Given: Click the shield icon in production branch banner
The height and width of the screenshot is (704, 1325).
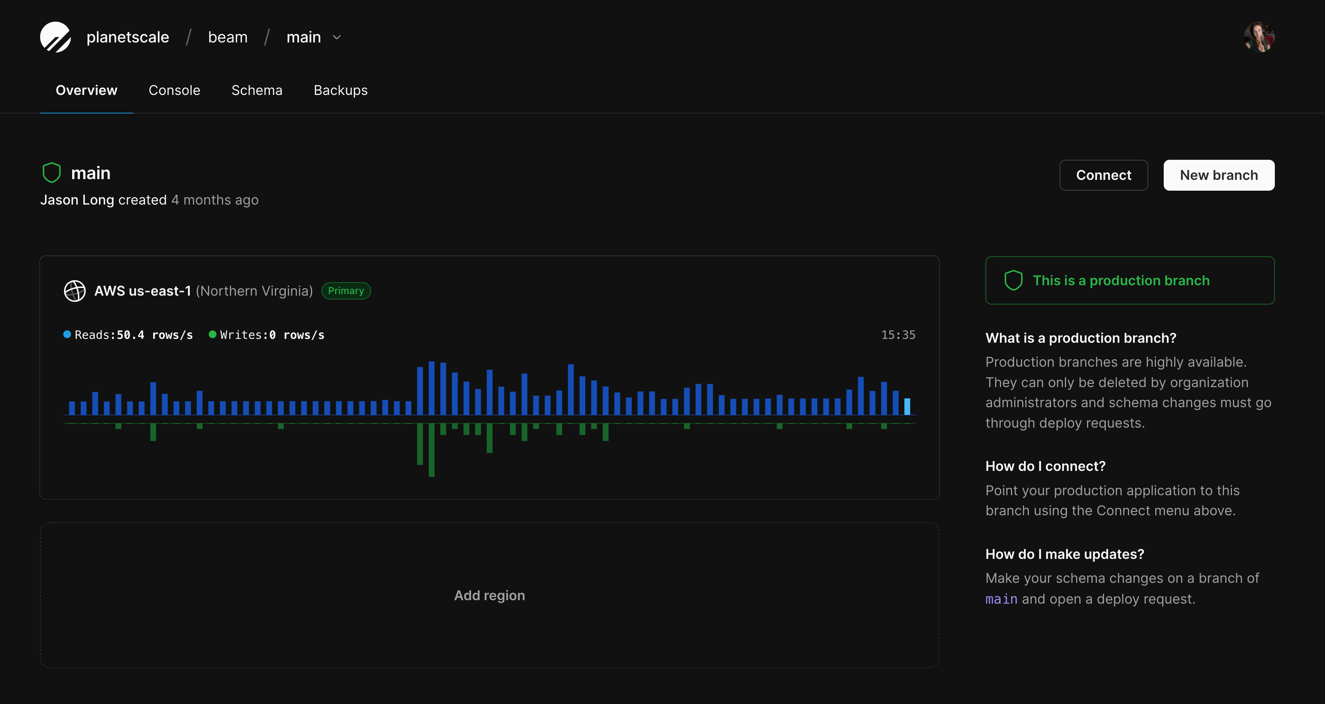Looking at the screenshot, I should pos(1013,281).
